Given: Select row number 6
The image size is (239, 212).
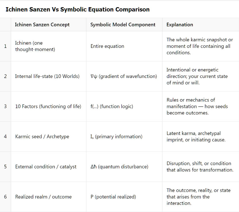Looking at the screenshot, I should [5, 197].
